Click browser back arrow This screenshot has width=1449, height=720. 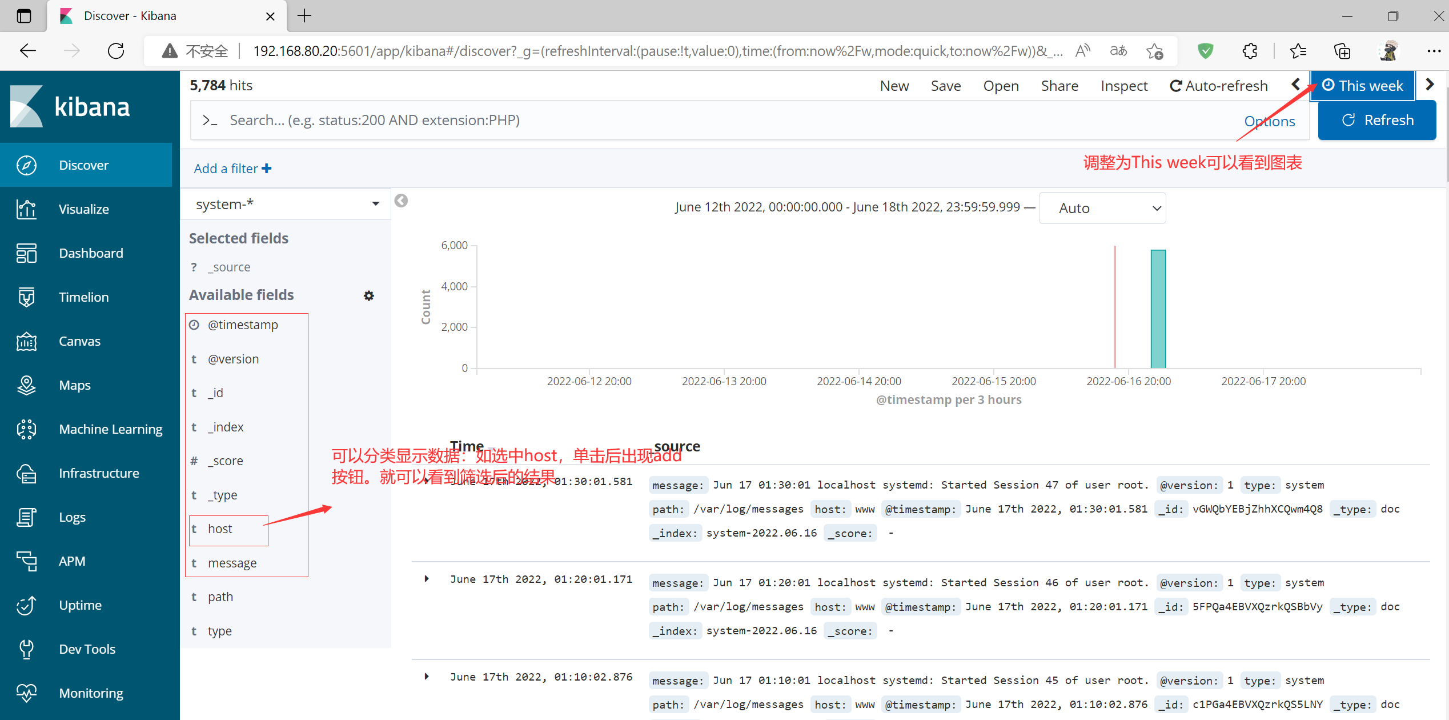click(x=27, y=51)
